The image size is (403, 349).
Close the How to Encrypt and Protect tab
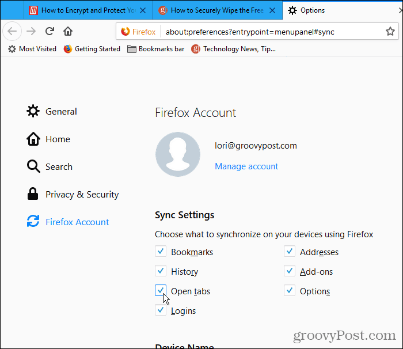[143, 10]
